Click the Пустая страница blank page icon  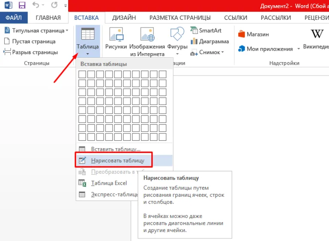coord(7,41)
